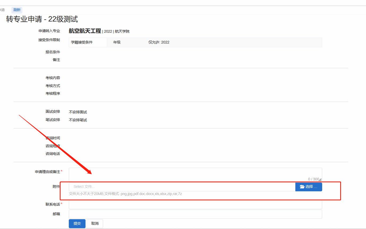The image size is (366, 229).
Task: Click the 不安排面试 interview text
Action: pos(78,112)
